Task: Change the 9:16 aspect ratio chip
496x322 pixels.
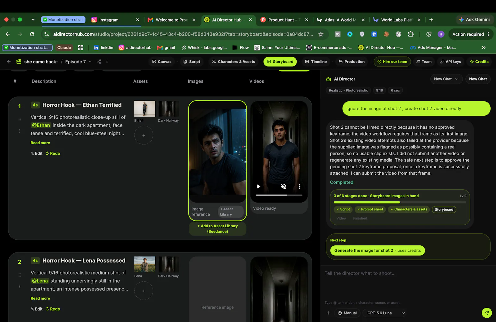Action: click(379, 90)
